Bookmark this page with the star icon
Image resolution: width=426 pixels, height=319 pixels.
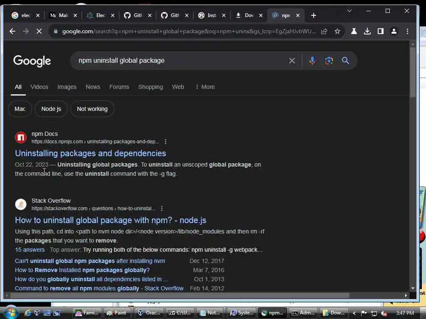click(x=337, y=32)
